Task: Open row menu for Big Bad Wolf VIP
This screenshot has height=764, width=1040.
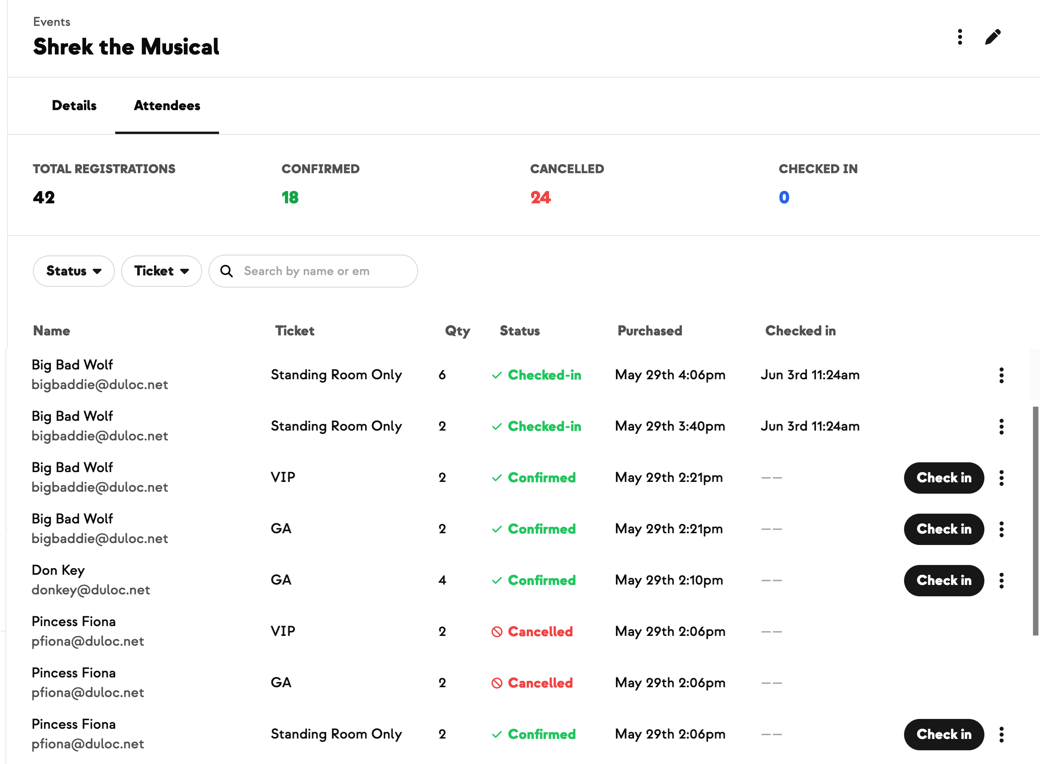Action: click(x=1001, y=478)
